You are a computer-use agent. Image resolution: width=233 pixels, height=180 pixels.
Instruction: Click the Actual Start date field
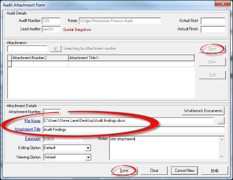(x=213, y=21)
